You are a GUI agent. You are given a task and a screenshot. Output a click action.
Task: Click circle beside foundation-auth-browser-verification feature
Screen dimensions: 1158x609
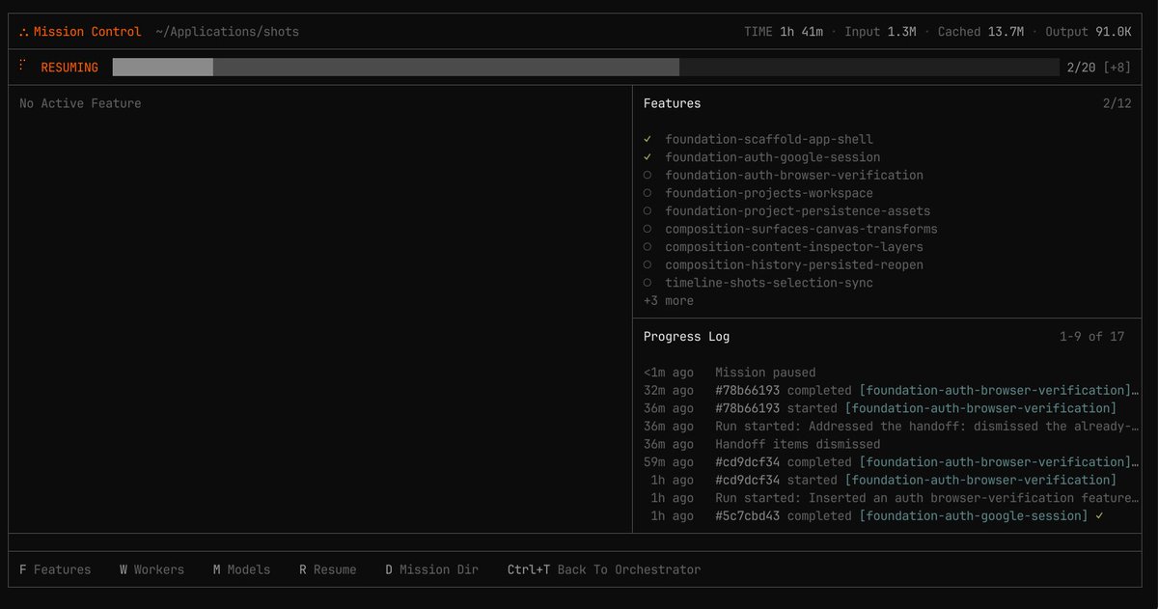(648, 176)
